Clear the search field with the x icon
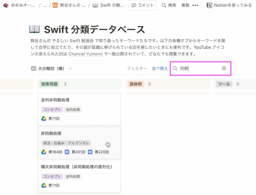The height and width of the screenshot is (195, 256). tap(224, 68)
